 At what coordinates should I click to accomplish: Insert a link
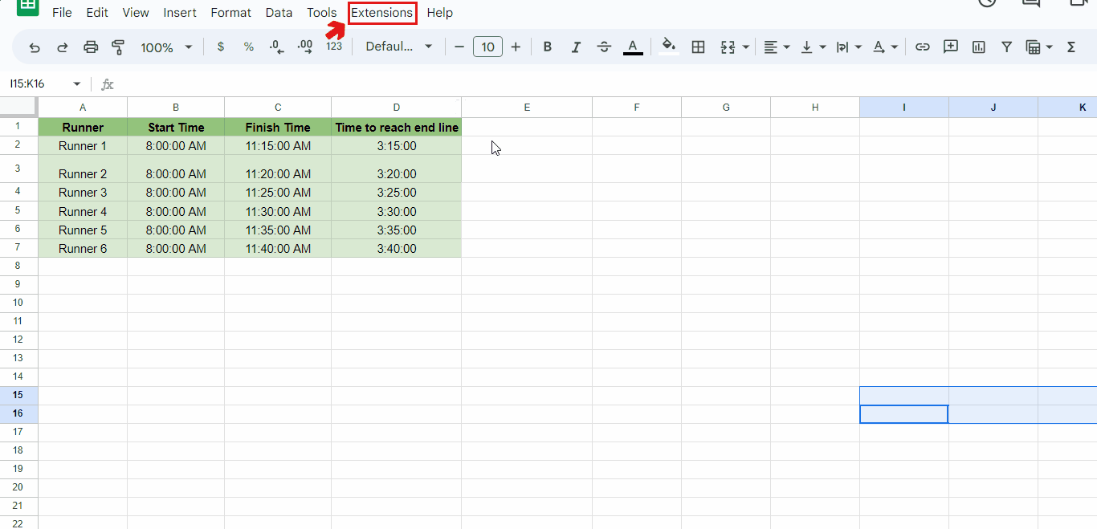tap(922, 47)
